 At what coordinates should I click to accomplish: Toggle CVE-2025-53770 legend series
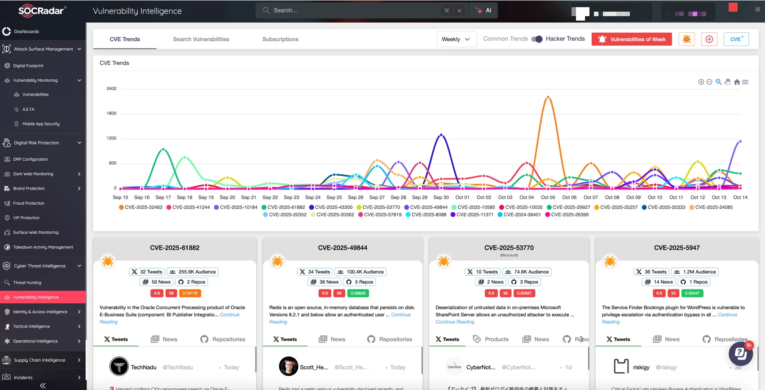378,207
